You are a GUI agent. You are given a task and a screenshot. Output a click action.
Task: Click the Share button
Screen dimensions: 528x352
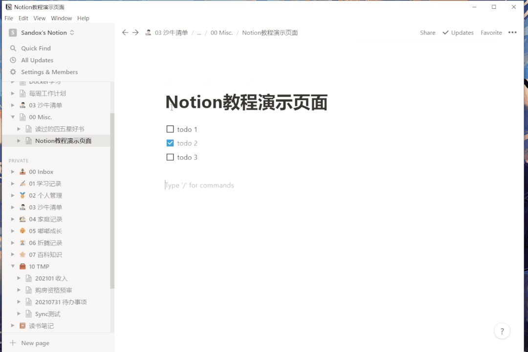[x=428, y=33]
